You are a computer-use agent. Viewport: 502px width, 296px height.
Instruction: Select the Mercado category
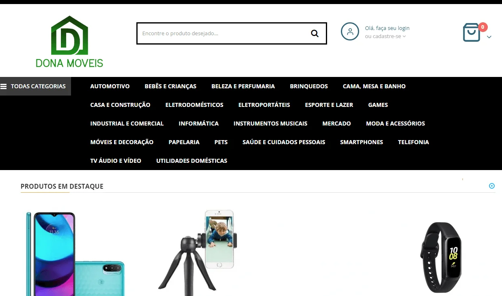click(x=337, y=124)
